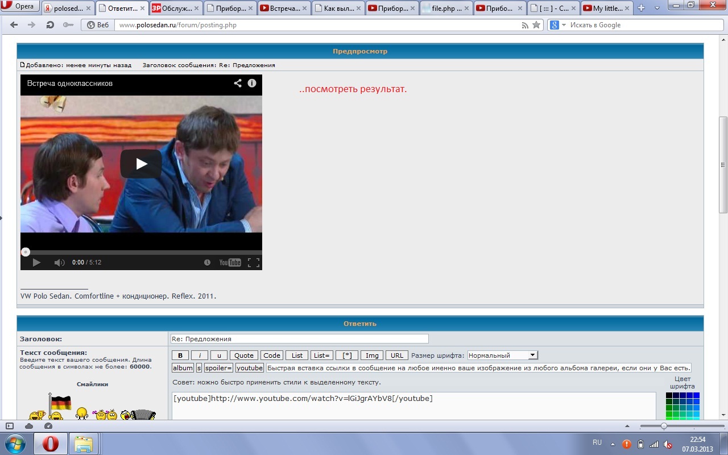Click the Watch Later clock icon
Image resolution: width=728 pixels, height=455 pixels.
point(207,262)
